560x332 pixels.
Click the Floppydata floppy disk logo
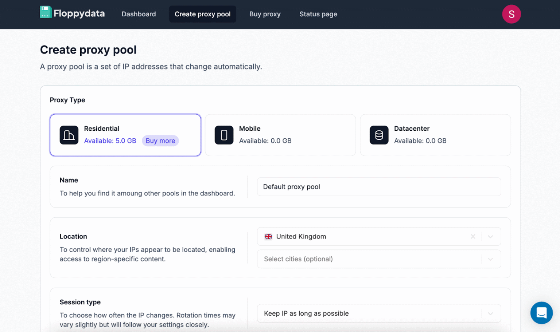[46, 12]
